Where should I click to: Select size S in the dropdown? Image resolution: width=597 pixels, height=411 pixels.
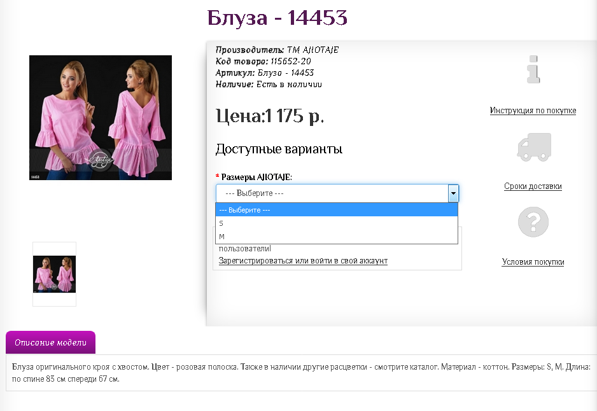(337, 223)
